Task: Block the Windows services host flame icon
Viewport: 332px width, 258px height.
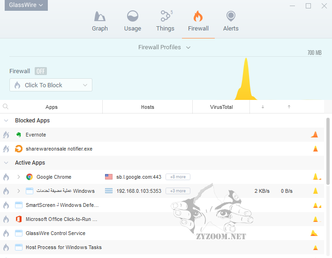Action: [6, 191]
